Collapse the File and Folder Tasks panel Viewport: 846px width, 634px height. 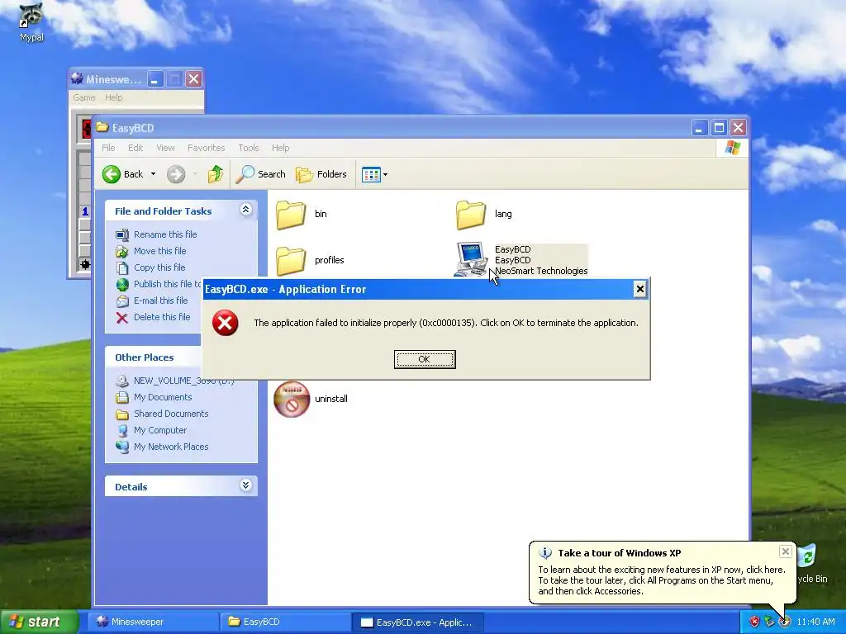(245, 210)
